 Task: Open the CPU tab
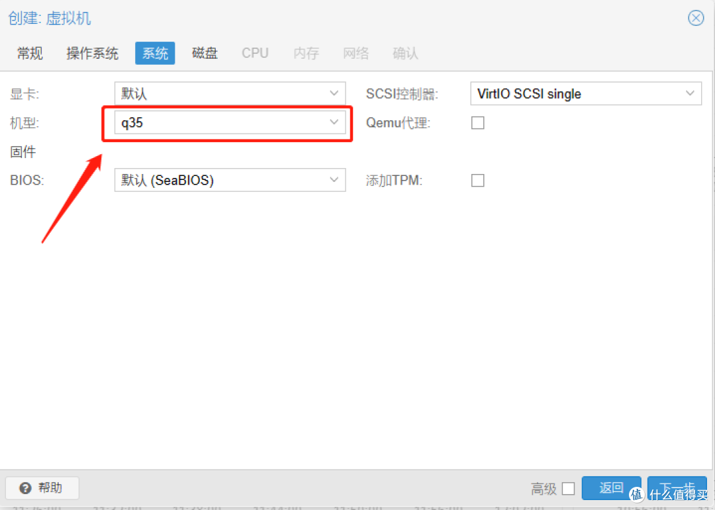tap(255, 54)
